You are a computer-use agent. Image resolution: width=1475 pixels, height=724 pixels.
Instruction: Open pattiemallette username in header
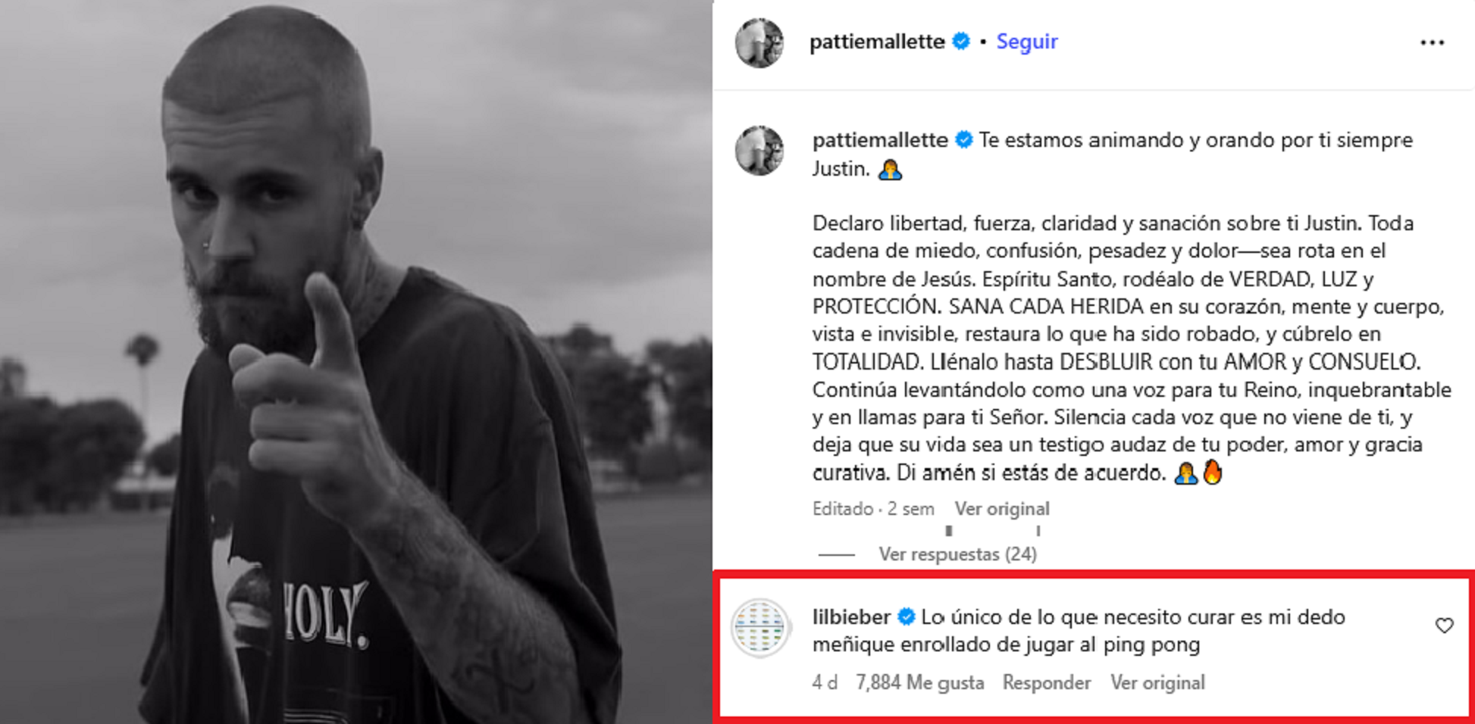877,42
